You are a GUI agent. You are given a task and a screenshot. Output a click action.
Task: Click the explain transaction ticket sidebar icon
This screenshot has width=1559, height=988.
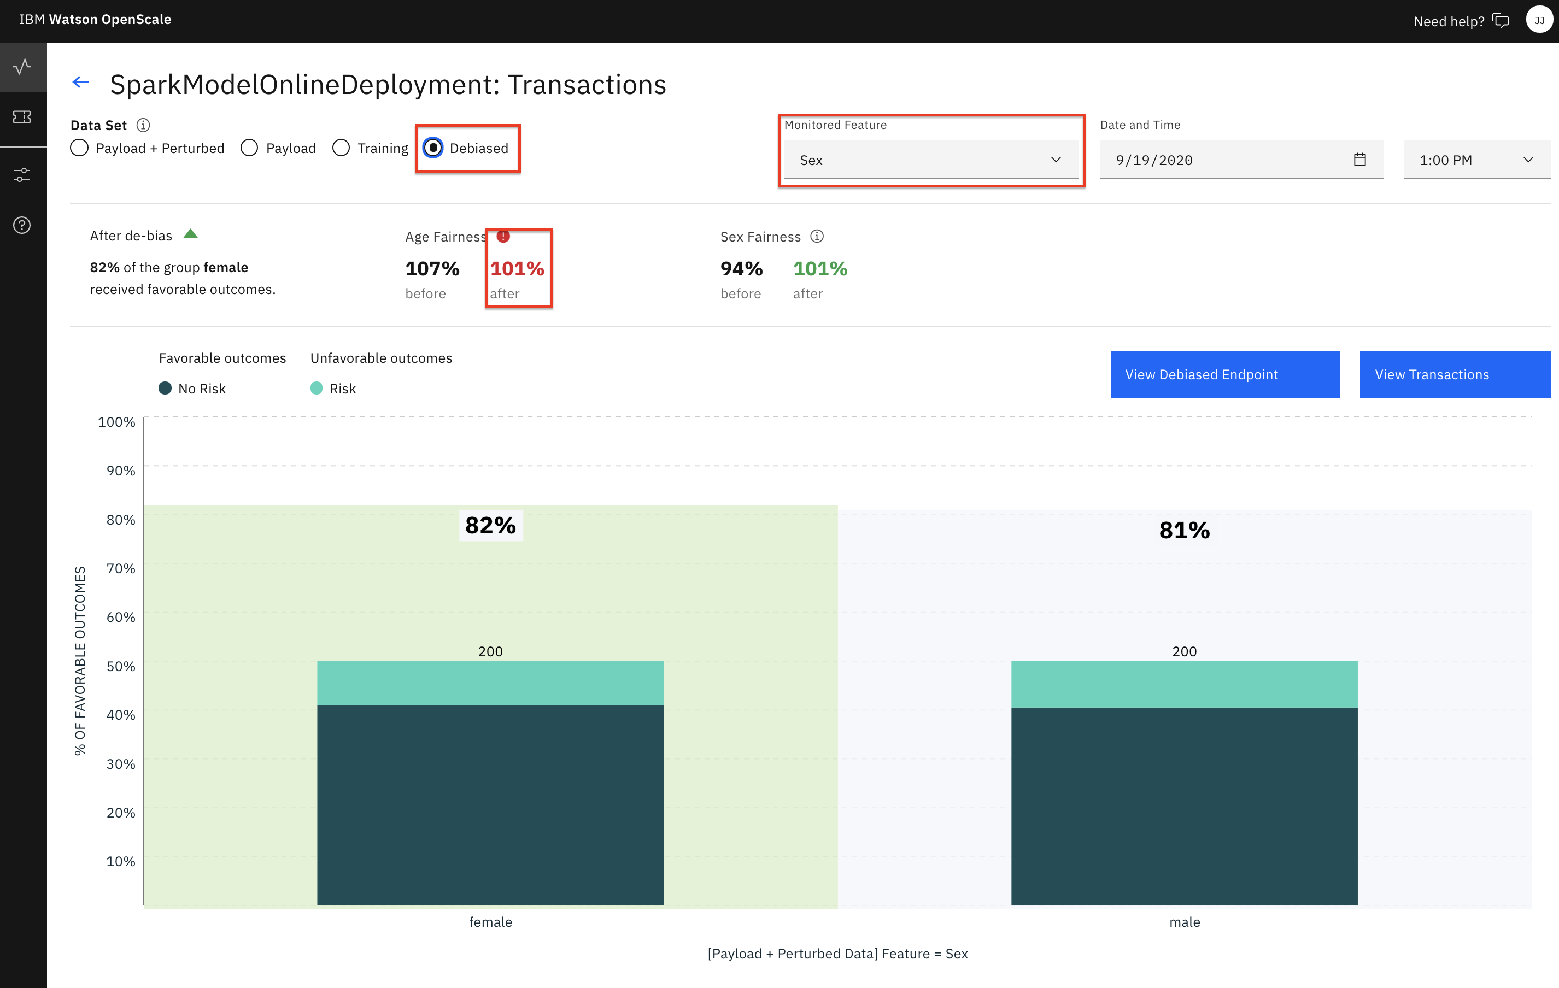pyautogui.click(x=22, y=117)
